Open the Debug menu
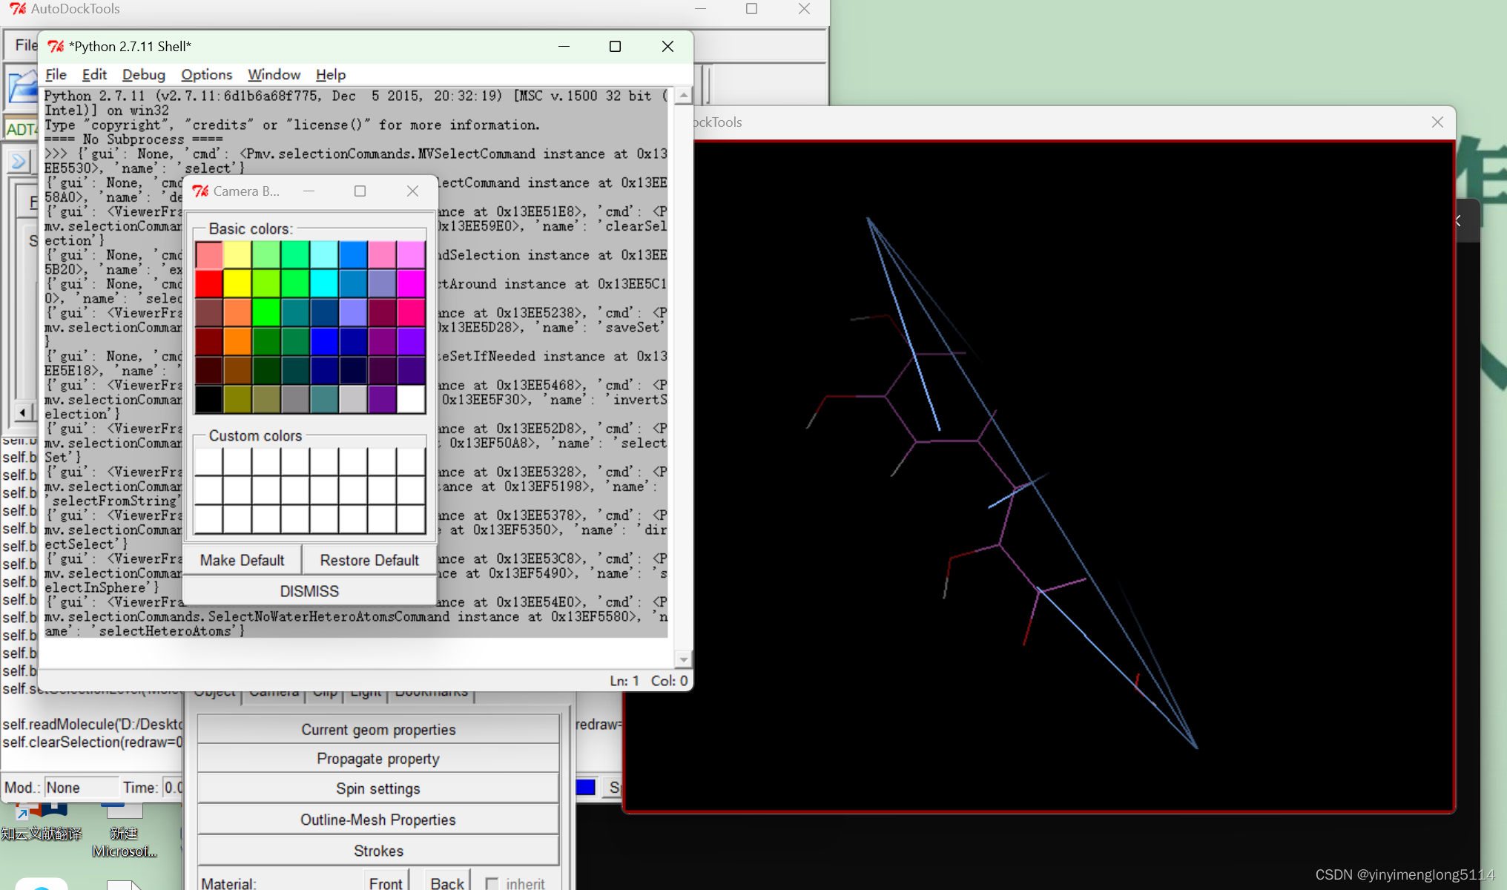The width and height of the screenshot is (1507, 890). click(143, 75)
